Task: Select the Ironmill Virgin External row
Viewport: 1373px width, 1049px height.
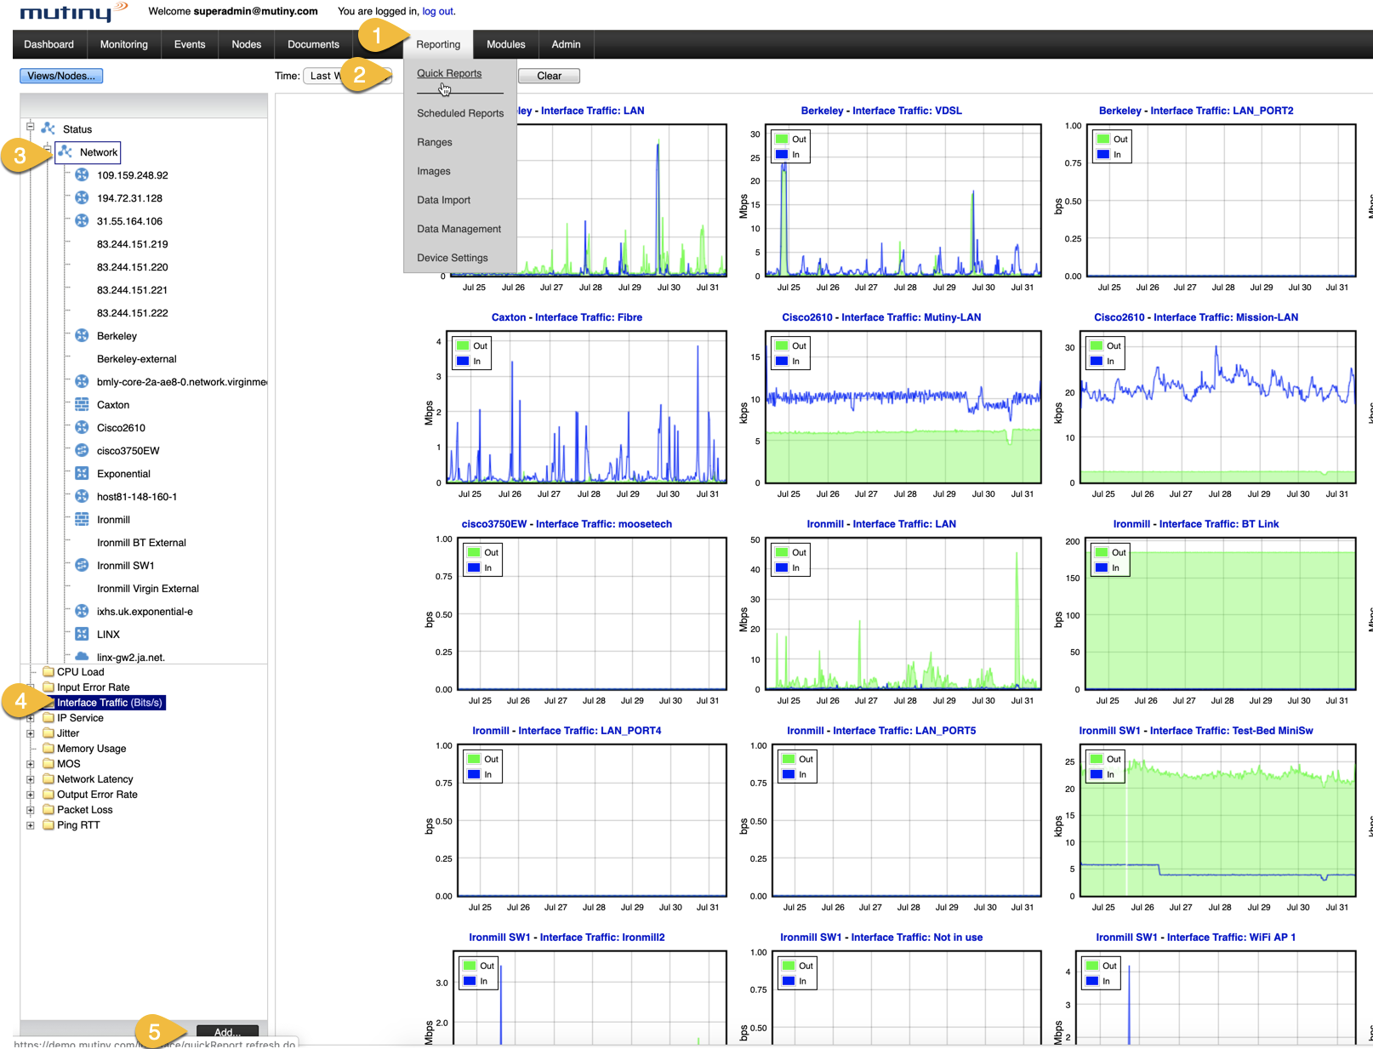Action: click(148, 589)
